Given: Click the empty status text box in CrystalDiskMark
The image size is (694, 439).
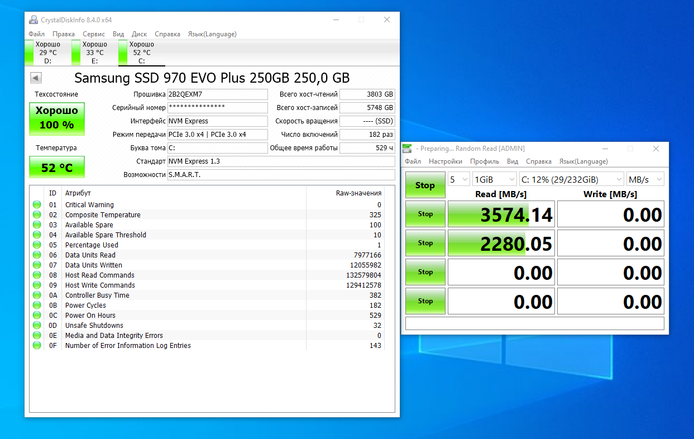Looking at the screenshot, I should 535,323.
